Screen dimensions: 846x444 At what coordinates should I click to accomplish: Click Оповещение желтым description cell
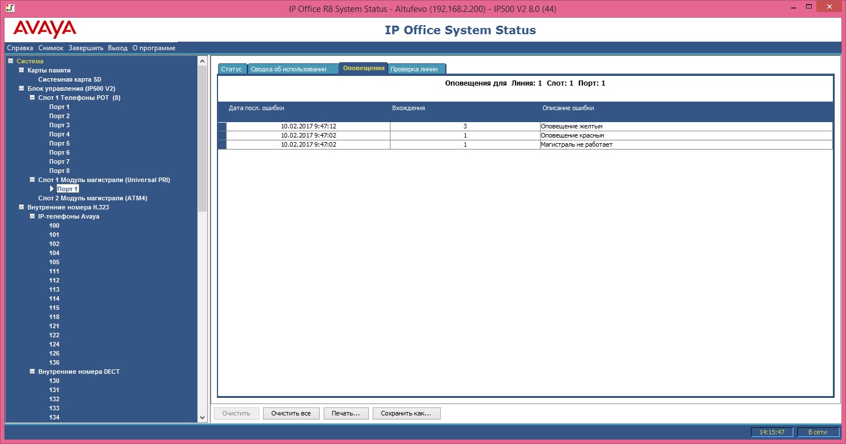(686, 126)
